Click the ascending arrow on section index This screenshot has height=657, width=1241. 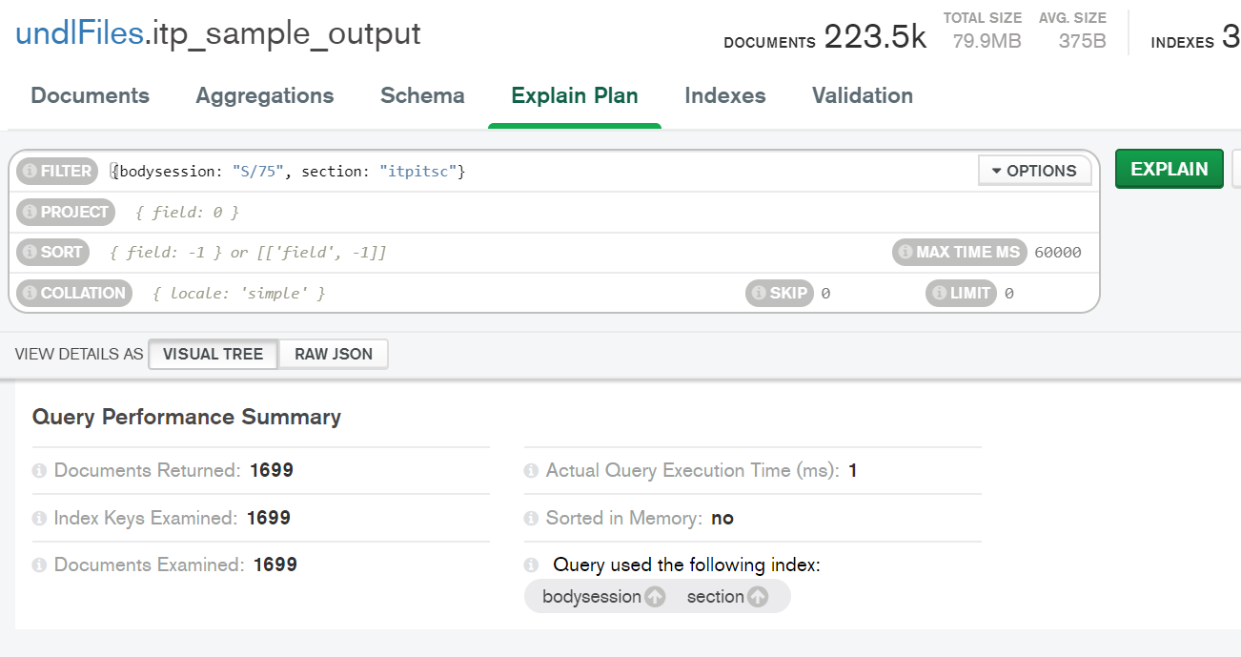pyautogui.click(x=758, y=597)
